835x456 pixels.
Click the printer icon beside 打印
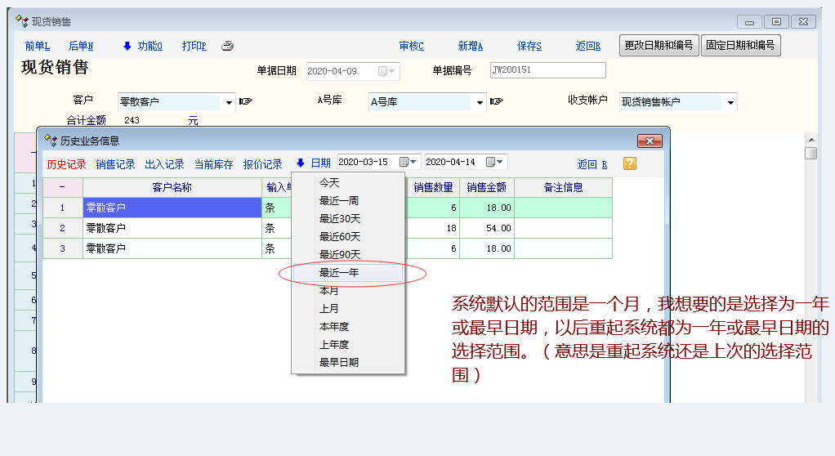tap(227, 46)
